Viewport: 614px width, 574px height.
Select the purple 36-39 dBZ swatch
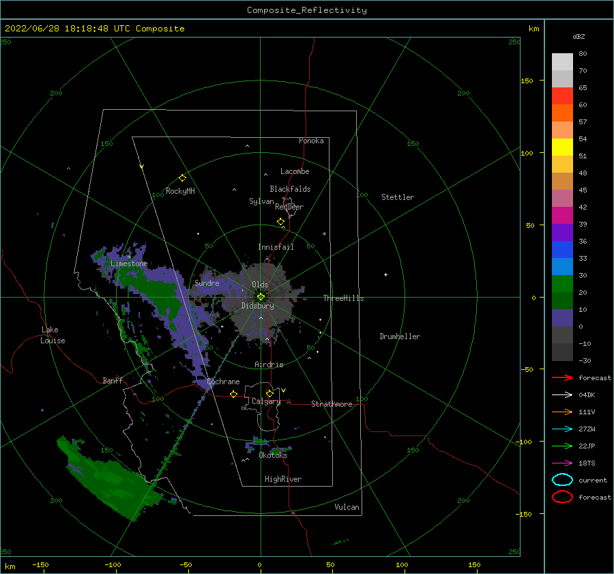click(562, 232)
